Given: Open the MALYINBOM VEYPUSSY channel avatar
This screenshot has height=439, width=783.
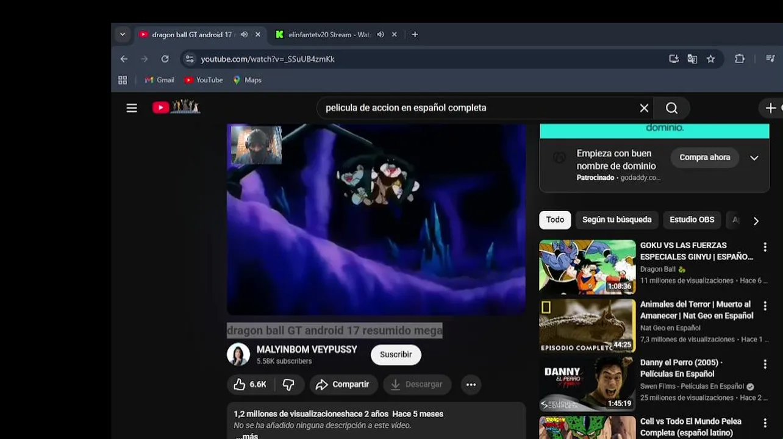Looking at the screenshot, I should click(x=238, y=354).
